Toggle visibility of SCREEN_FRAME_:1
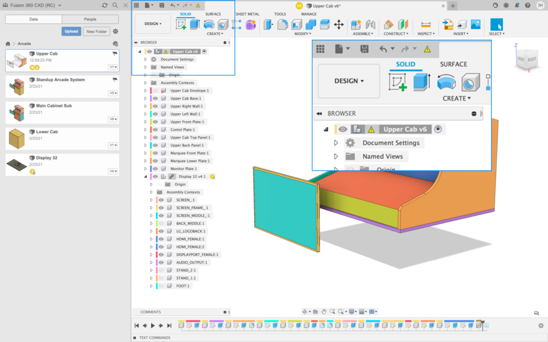 click(161, 208)
